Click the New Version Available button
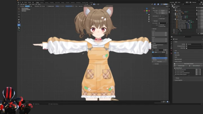 188,64
